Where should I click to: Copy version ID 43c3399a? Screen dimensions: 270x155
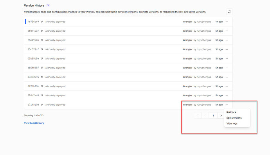tap(42, 77)
